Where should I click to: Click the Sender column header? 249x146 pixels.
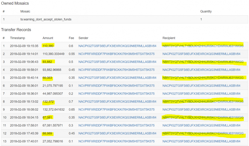[x=83, y=38]
